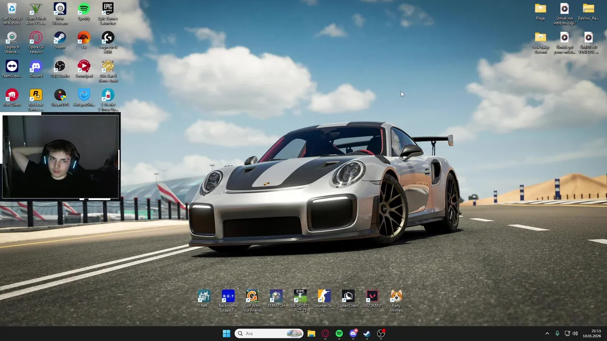Click the Ara search box in taskbar
The image size is (607, 341).
coord(269,333)
